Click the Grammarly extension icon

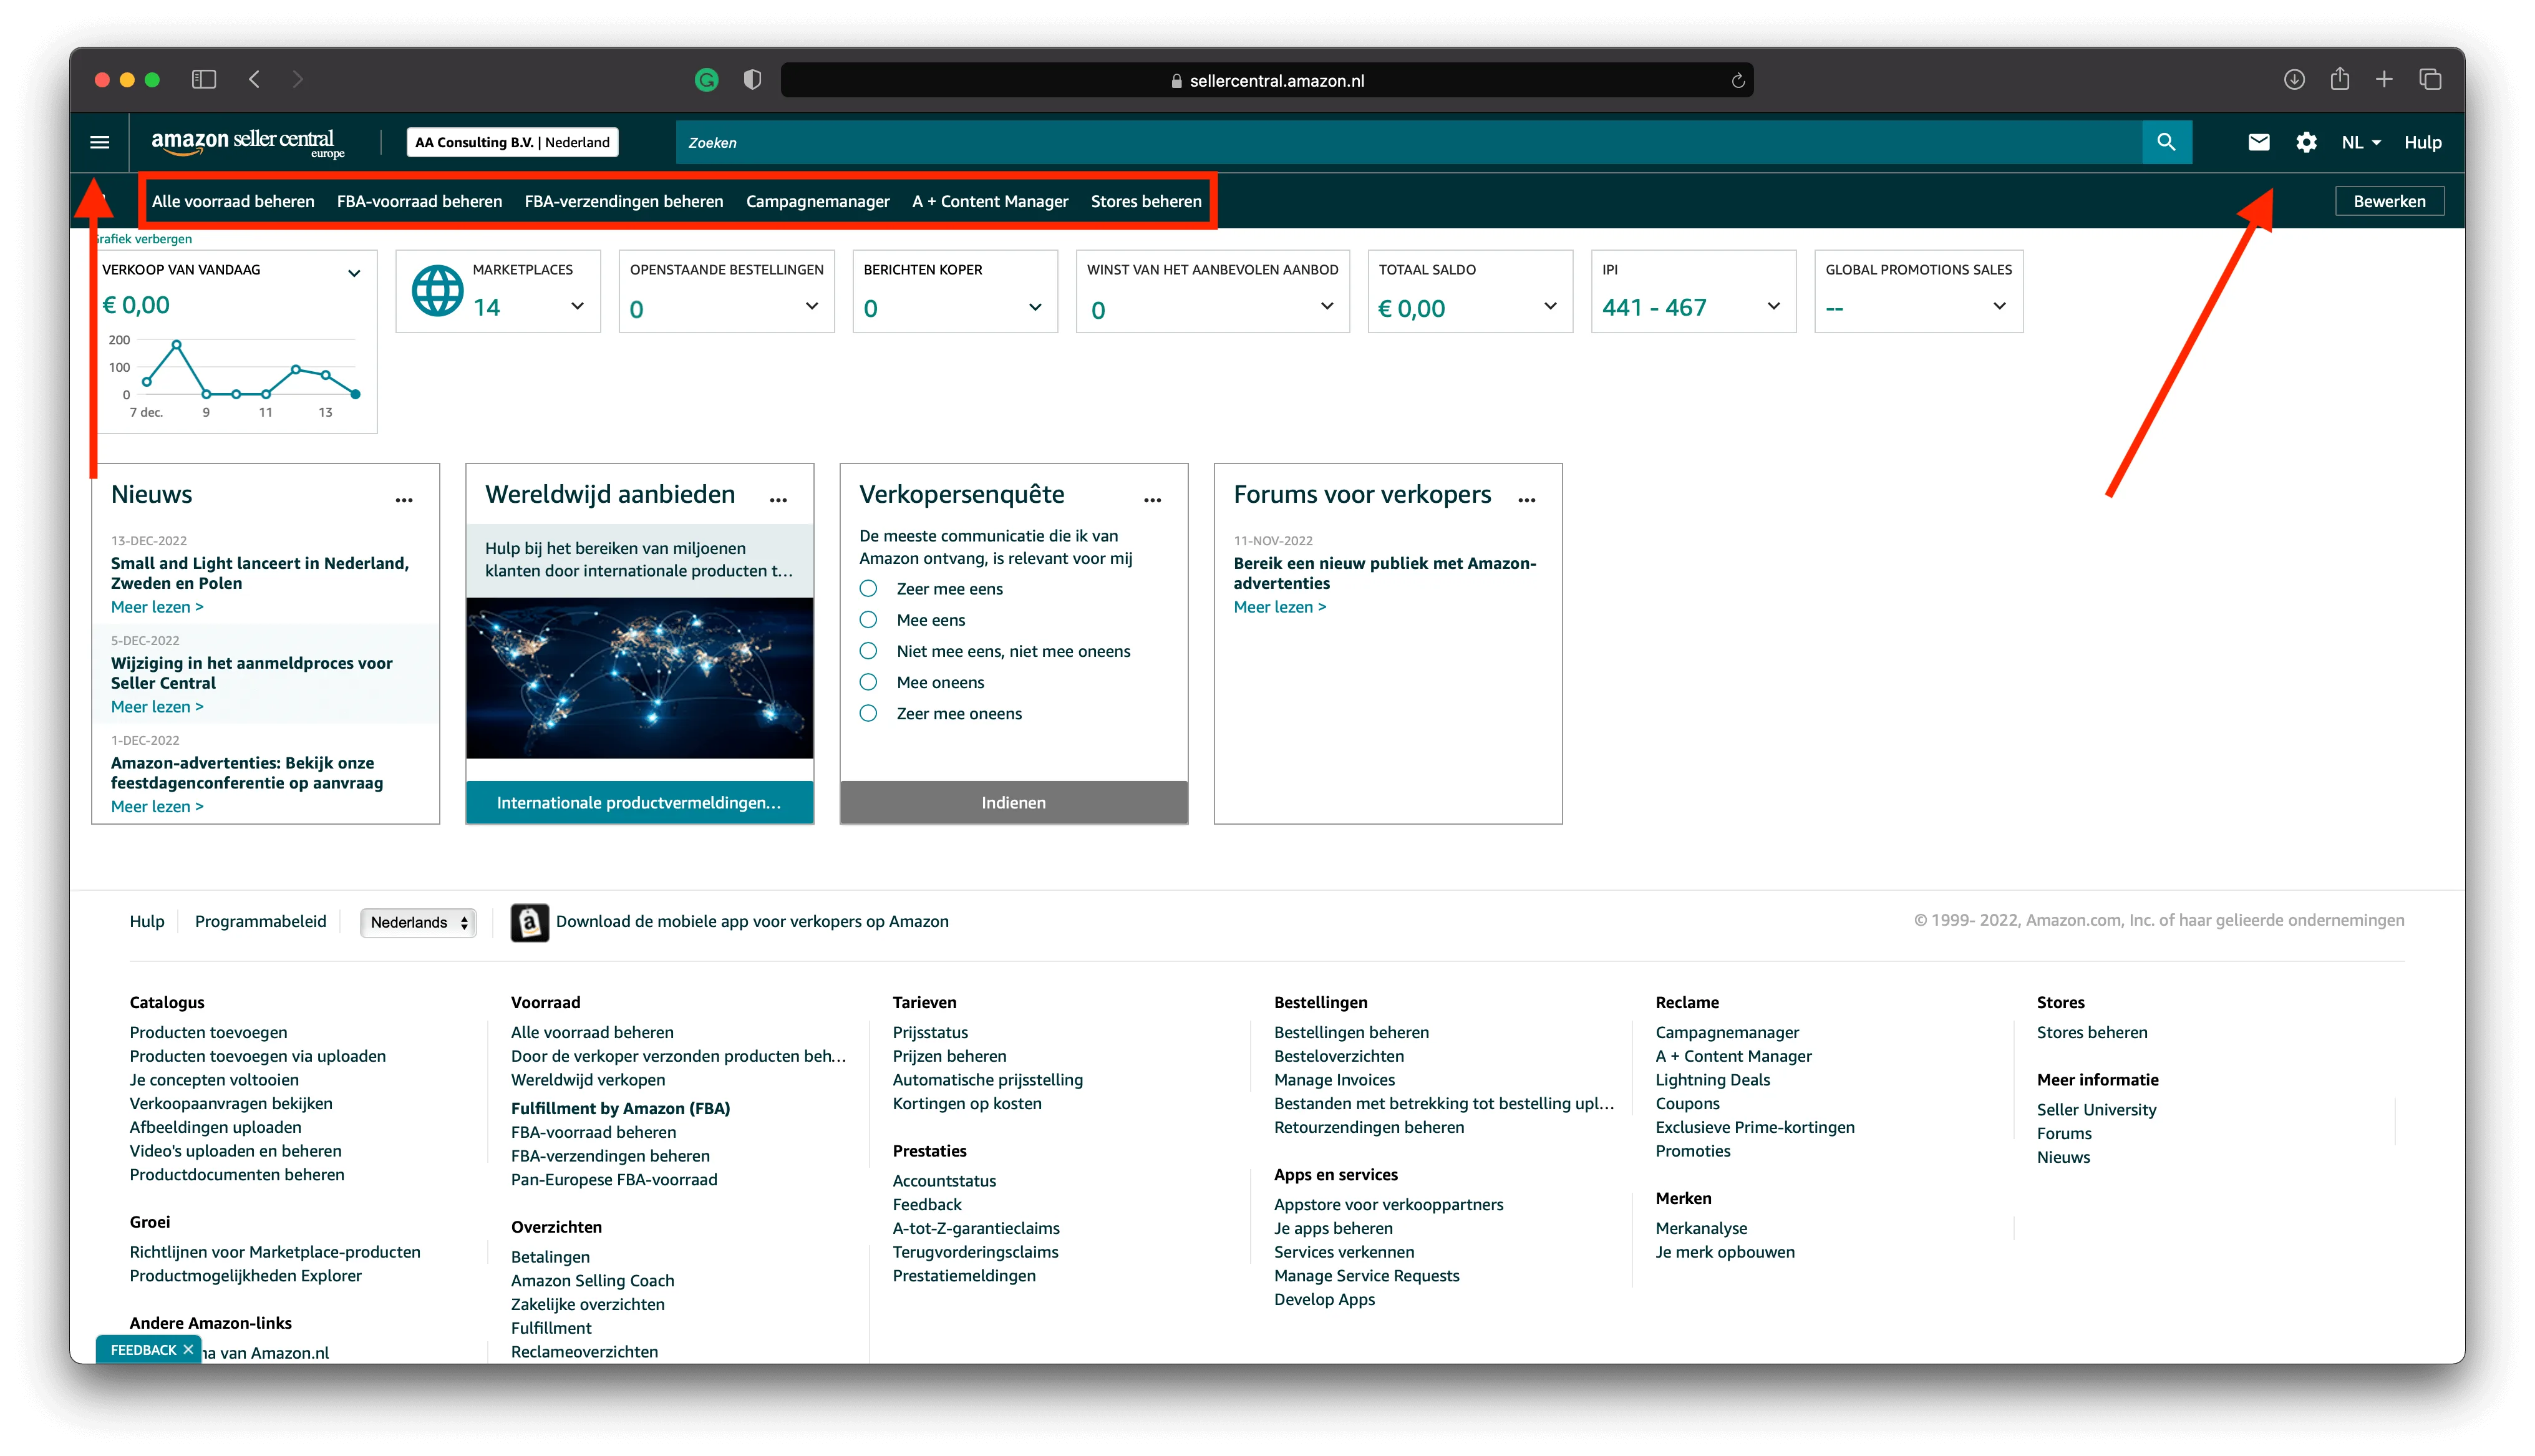705,80
